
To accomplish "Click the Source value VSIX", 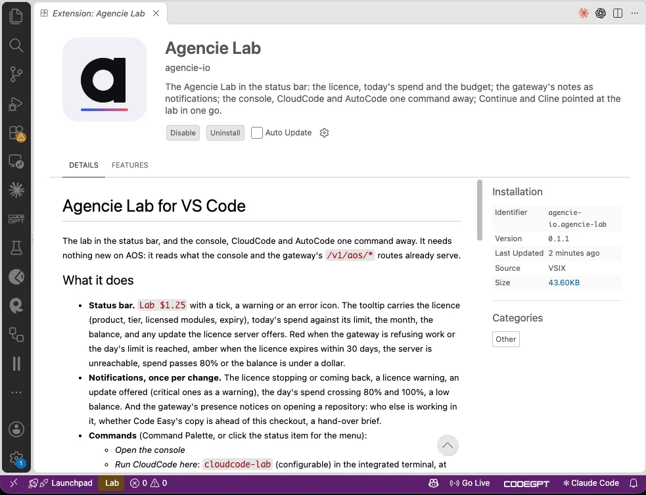I will [557, 268].
